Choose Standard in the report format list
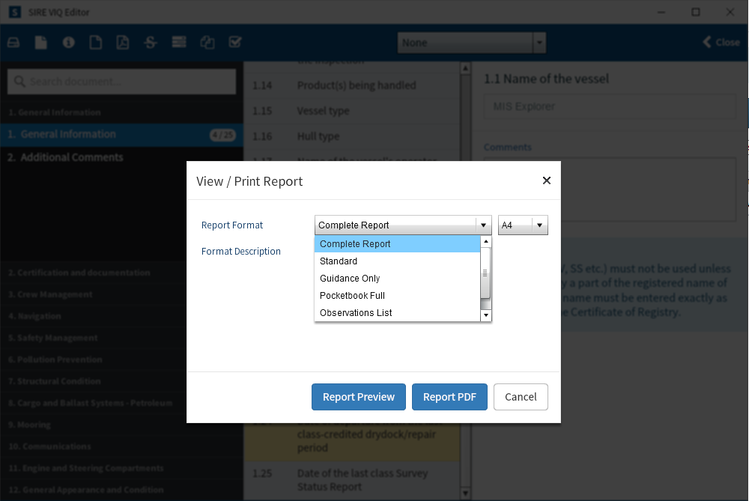 pos(397,261)
